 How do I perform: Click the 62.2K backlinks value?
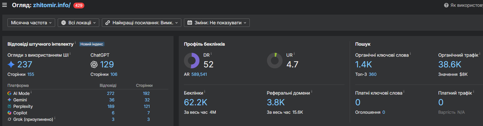(x=196, y=102)
